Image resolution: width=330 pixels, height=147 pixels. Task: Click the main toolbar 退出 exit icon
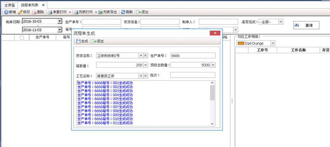click(x=139, y=12)
